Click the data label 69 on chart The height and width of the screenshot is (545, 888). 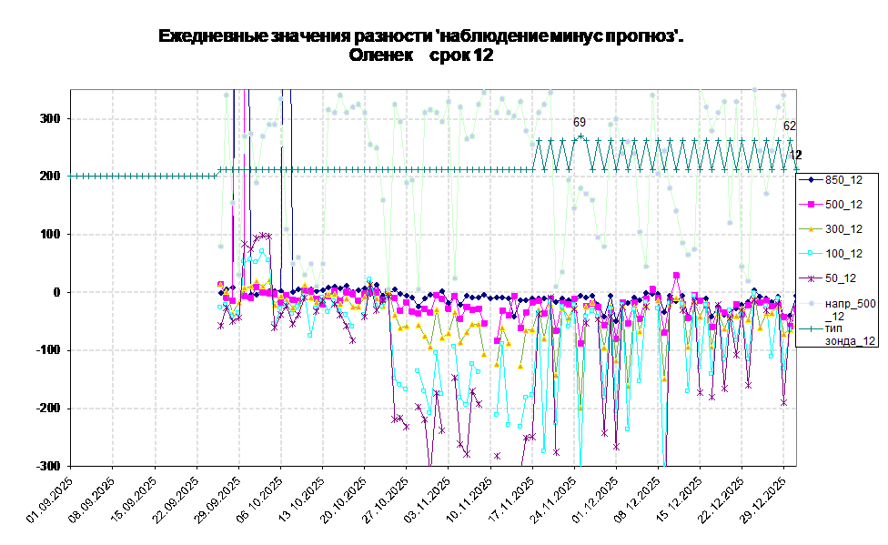pos(580,122)
